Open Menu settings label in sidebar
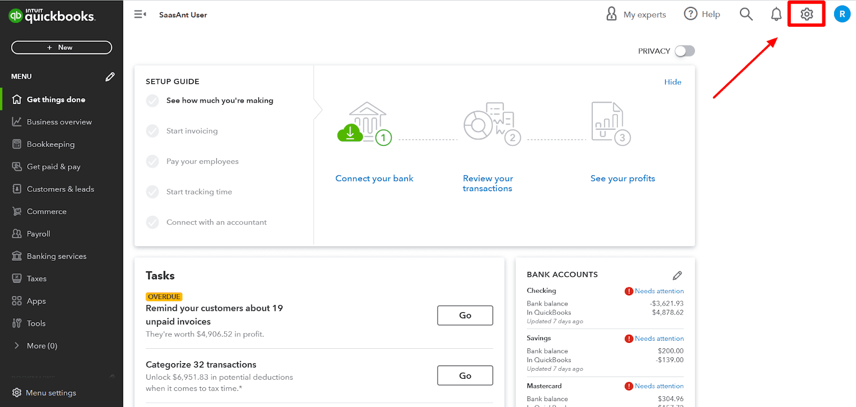 51,393
